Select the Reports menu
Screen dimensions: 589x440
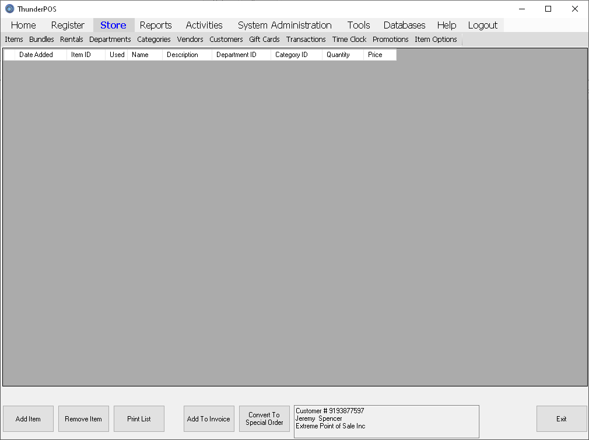click(156, 25)
